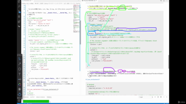Image resolution: width=186 pixels, height=104 pixels.
Task: Click 'protocol = "tcp"' on editor line 56
Action: 37,68
